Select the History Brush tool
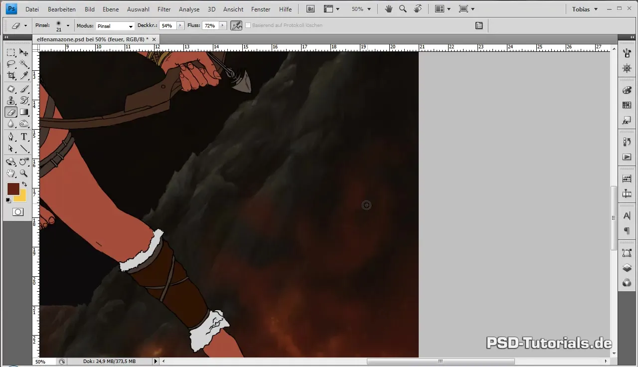This screenshot has width=638, height=367. coord(23,100)
